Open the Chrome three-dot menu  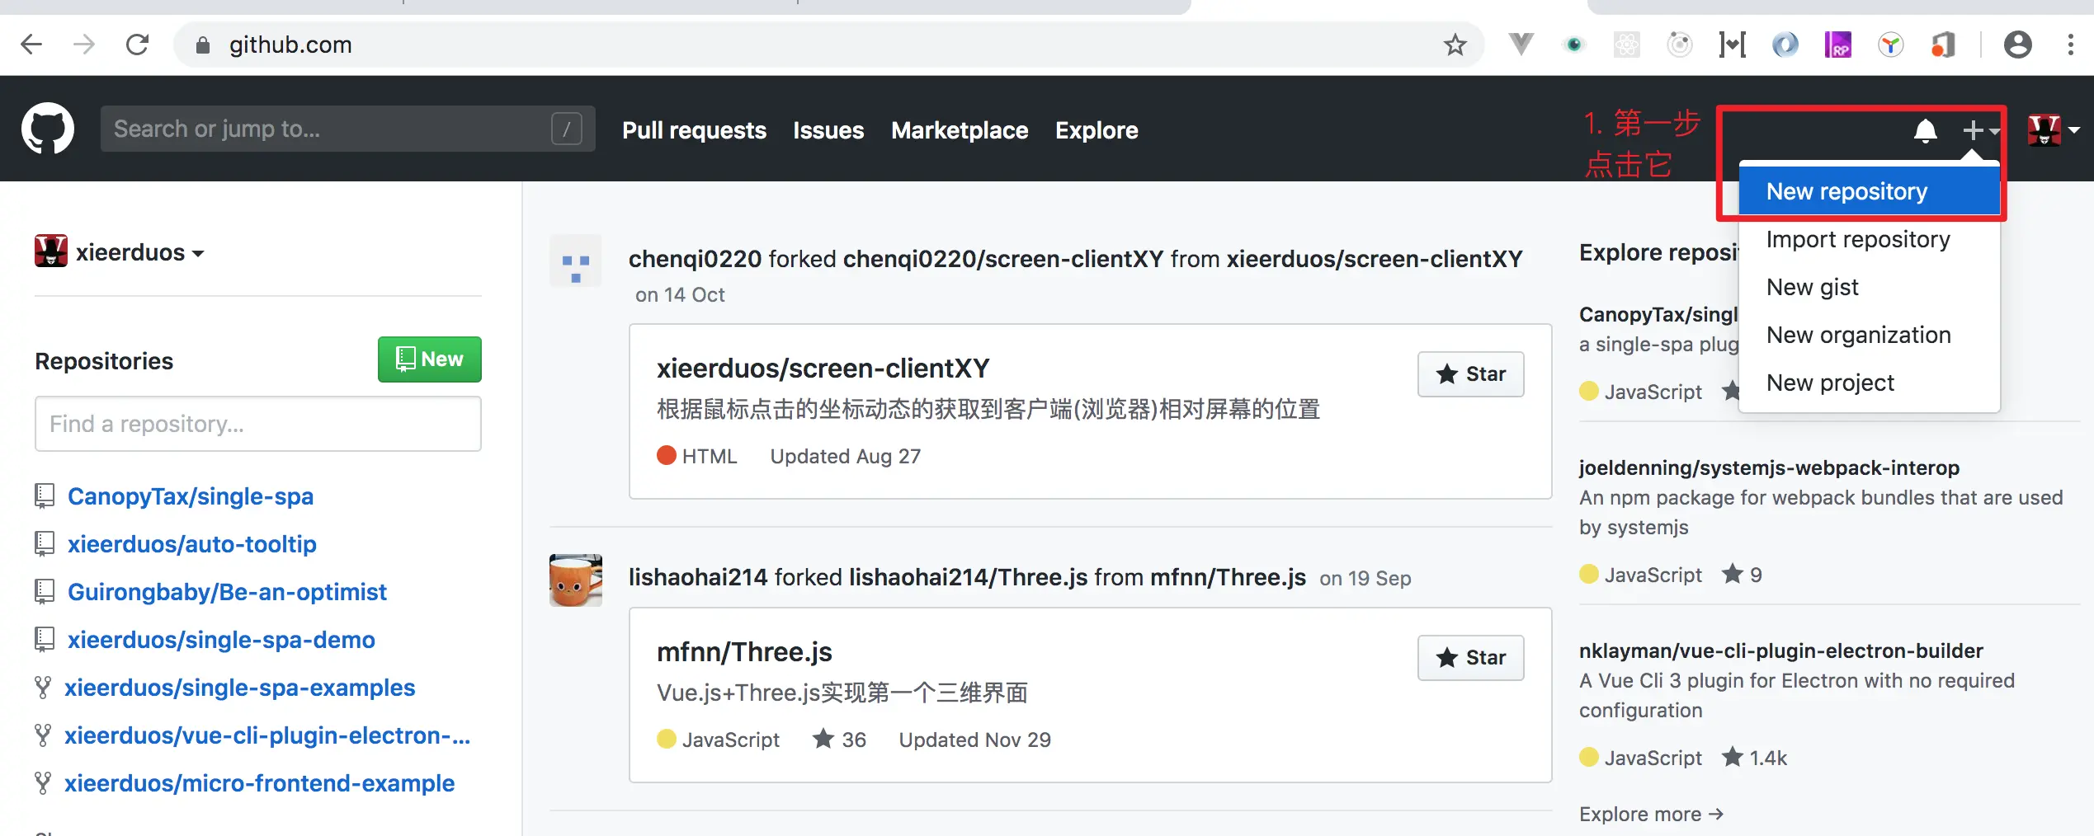pyautogui.click(x=2071, y=45)
